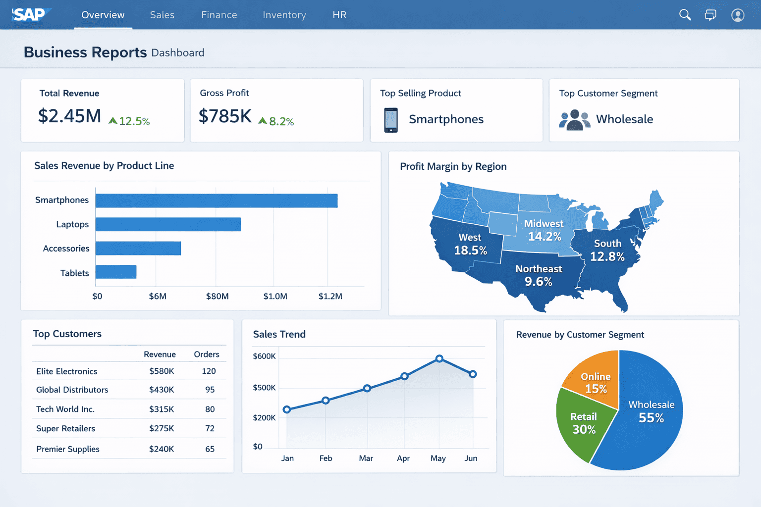The height and width of the screenshot is (507, 761).
Task: Switch to the Sales tab
Action: point(162,15)
